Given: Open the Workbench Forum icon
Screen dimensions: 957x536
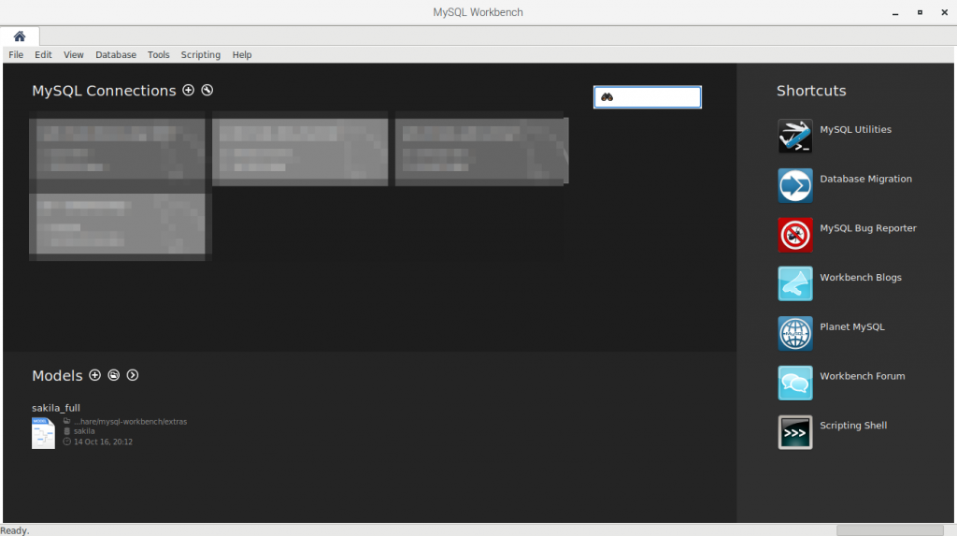Looking at the screenshot, I should 795,383.
